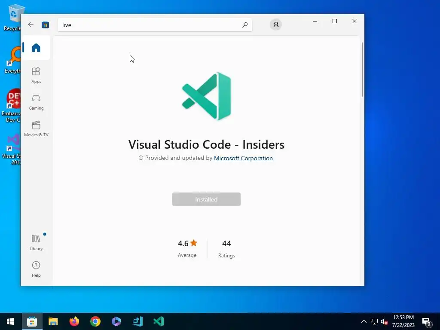440x330 pixels.
Task: Select the Embarcadero Dev-C++ desktop shortcut
Action: pos(12,106)
